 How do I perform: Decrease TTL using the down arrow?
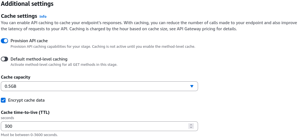(191, 127)
